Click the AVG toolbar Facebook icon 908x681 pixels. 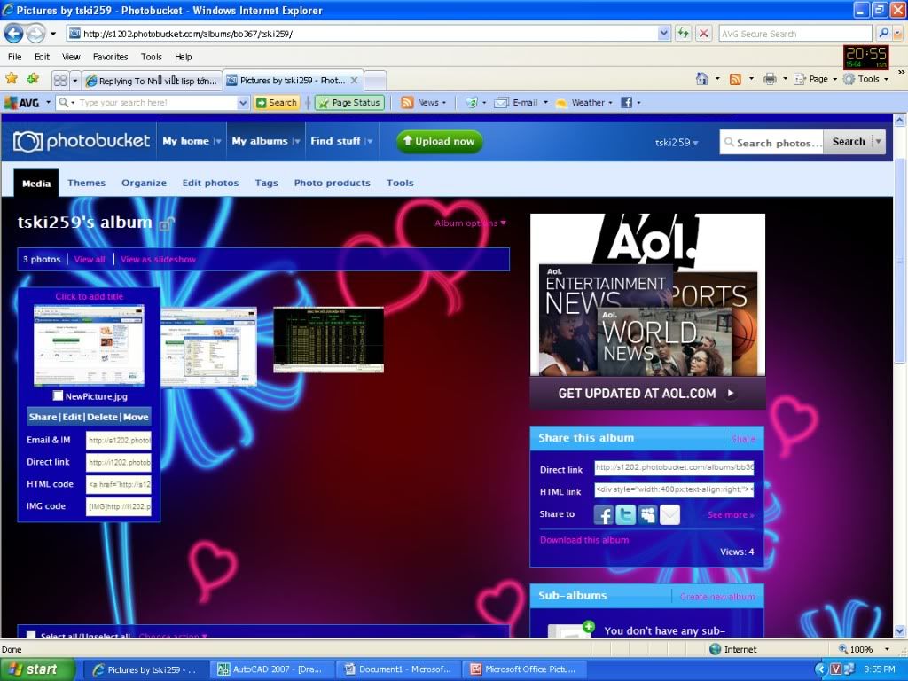coord(626,103)
